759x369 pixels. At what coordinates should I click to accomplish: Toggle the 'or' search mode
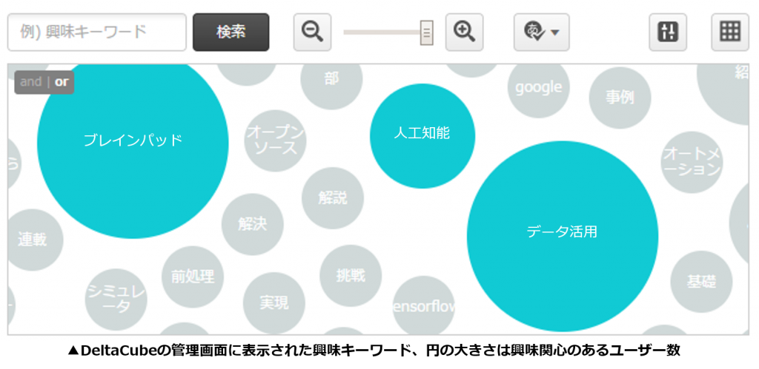pos(62,82)
